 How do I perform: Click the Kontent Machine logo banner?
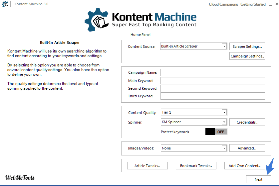pos(140,20)
